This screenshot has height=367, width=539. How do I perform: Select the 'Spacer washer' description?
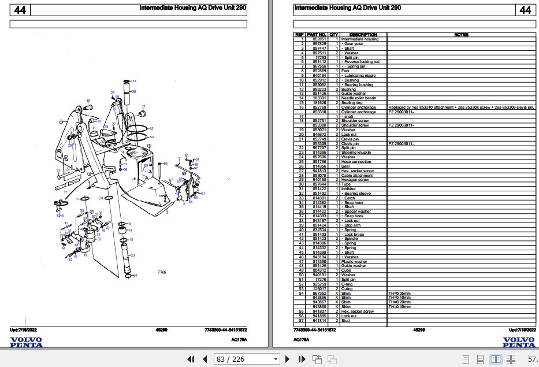click(x=358, y=212)
